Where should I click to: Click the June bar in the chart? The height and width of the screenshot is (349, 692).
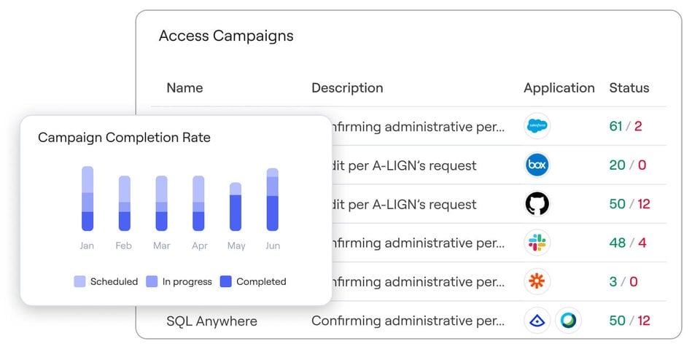(272, 200)
